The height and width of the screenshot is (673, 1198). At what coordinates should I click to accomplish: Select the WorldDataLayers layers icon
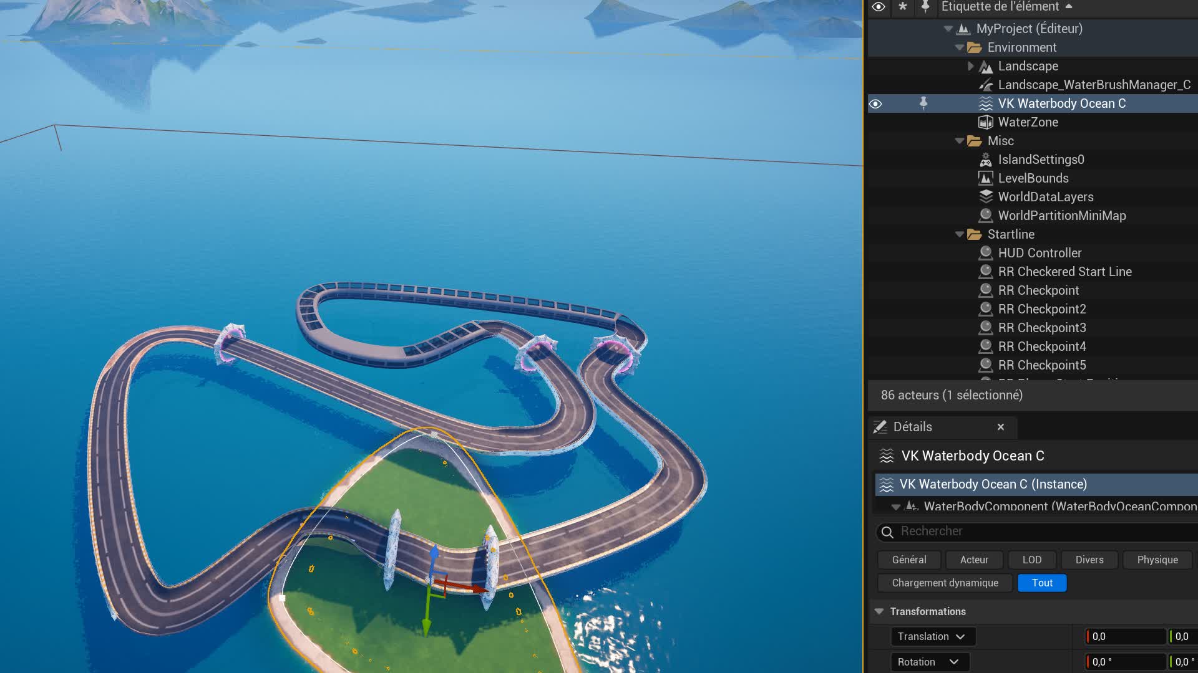985,197
